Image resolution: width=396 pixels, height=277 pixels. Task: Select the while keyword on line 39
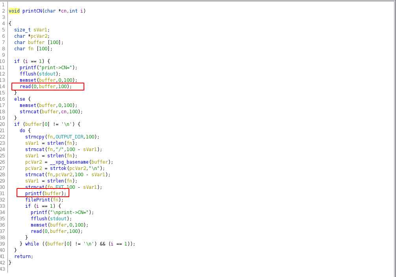pyautogui.click(x=32, y=244)
